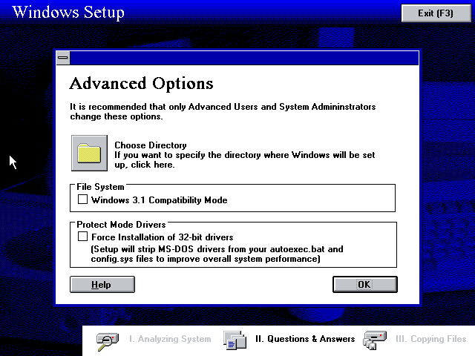Click the recommendation text about Advanced Users
This screenshot has height=356, width=475.
(x=223, y=111)
